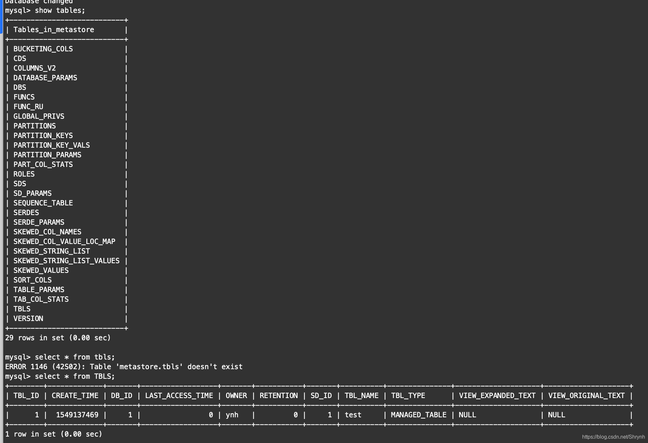The width and height of the screenshot is (648, 443).
Task: Click the 'show tables;' command text
Action: coord(60,10)
